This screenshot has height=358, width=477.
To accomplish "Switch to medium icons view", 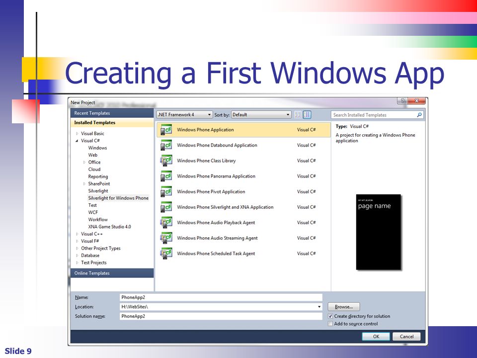I will [307, 115].
